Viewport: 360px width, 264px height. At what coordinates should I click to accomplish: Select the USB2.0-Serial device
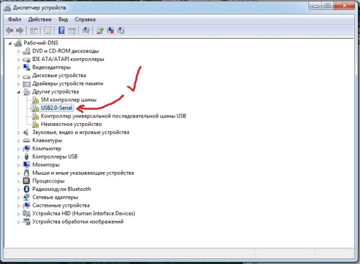pyautogui.click(x=56, y=108)
